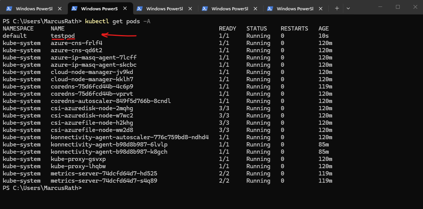423x209 pixels.
Task: Expand the new tab profile dropdown chevron
Action: coord(348,8)
